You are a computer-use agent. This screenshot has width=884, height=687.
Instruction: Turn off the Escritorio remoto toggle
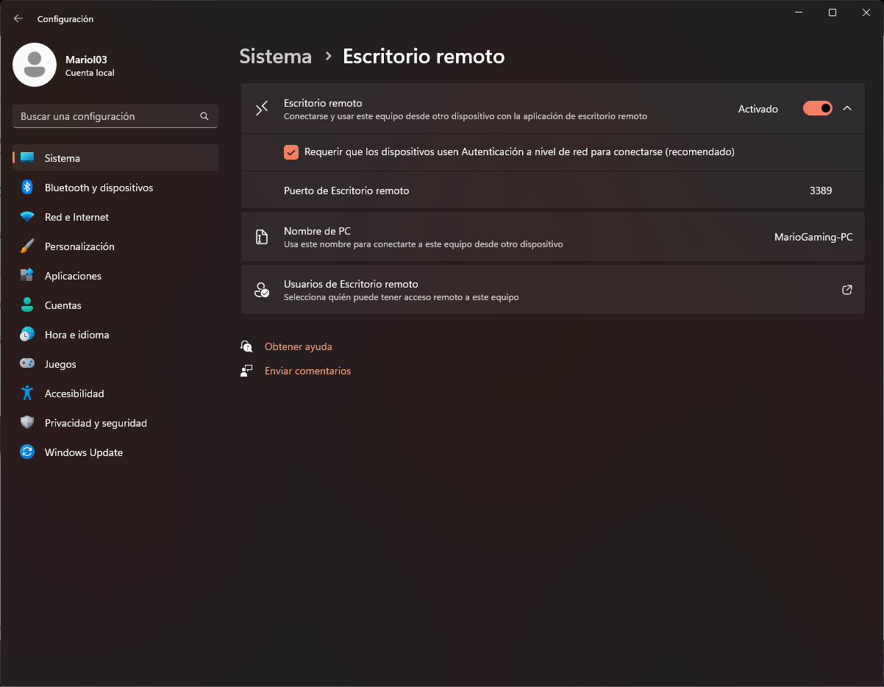pyautogui.click(x=817, y=109)
